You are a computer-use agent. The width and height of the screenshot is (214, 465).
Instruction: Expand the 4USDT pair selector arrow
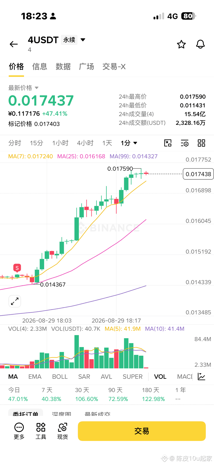click(x=83, y=40)
